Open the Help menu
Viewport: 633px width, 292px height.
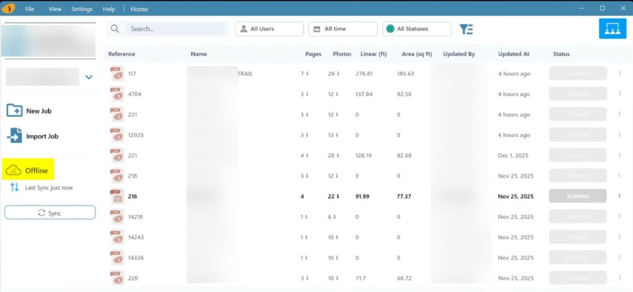click(109, 9)
